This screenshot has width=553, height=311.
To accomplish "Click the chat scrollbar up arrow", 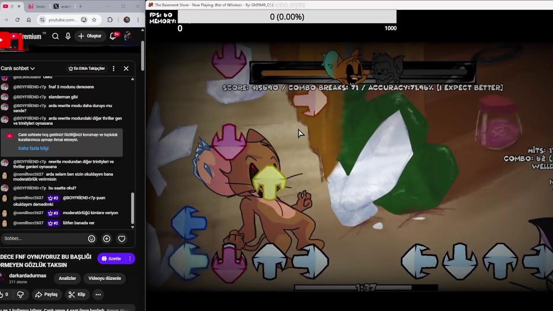I will click(133, 79).
